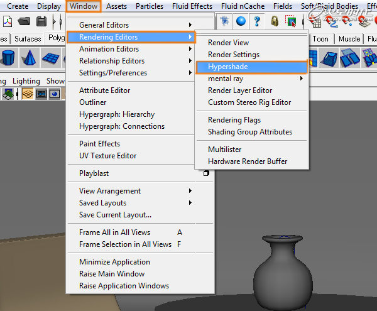Screen dimensions: 377x311
Task: Create a polygon cylinder from the shelf
Action: [8, 58]
